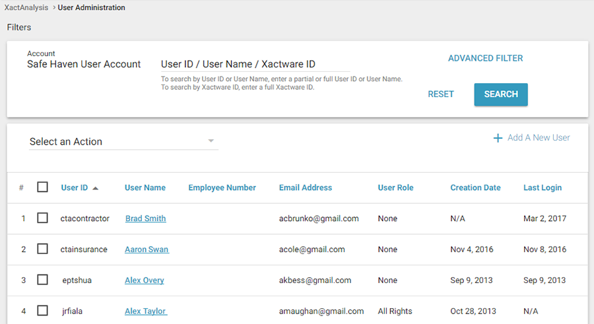Click the Reset button
Screen dimensions: 594x324
pos(441,94)
